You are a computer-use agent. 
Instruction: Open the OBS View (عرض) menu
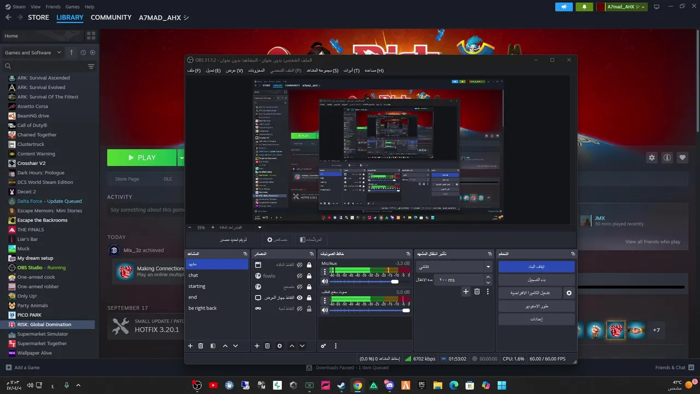[234, 71]
